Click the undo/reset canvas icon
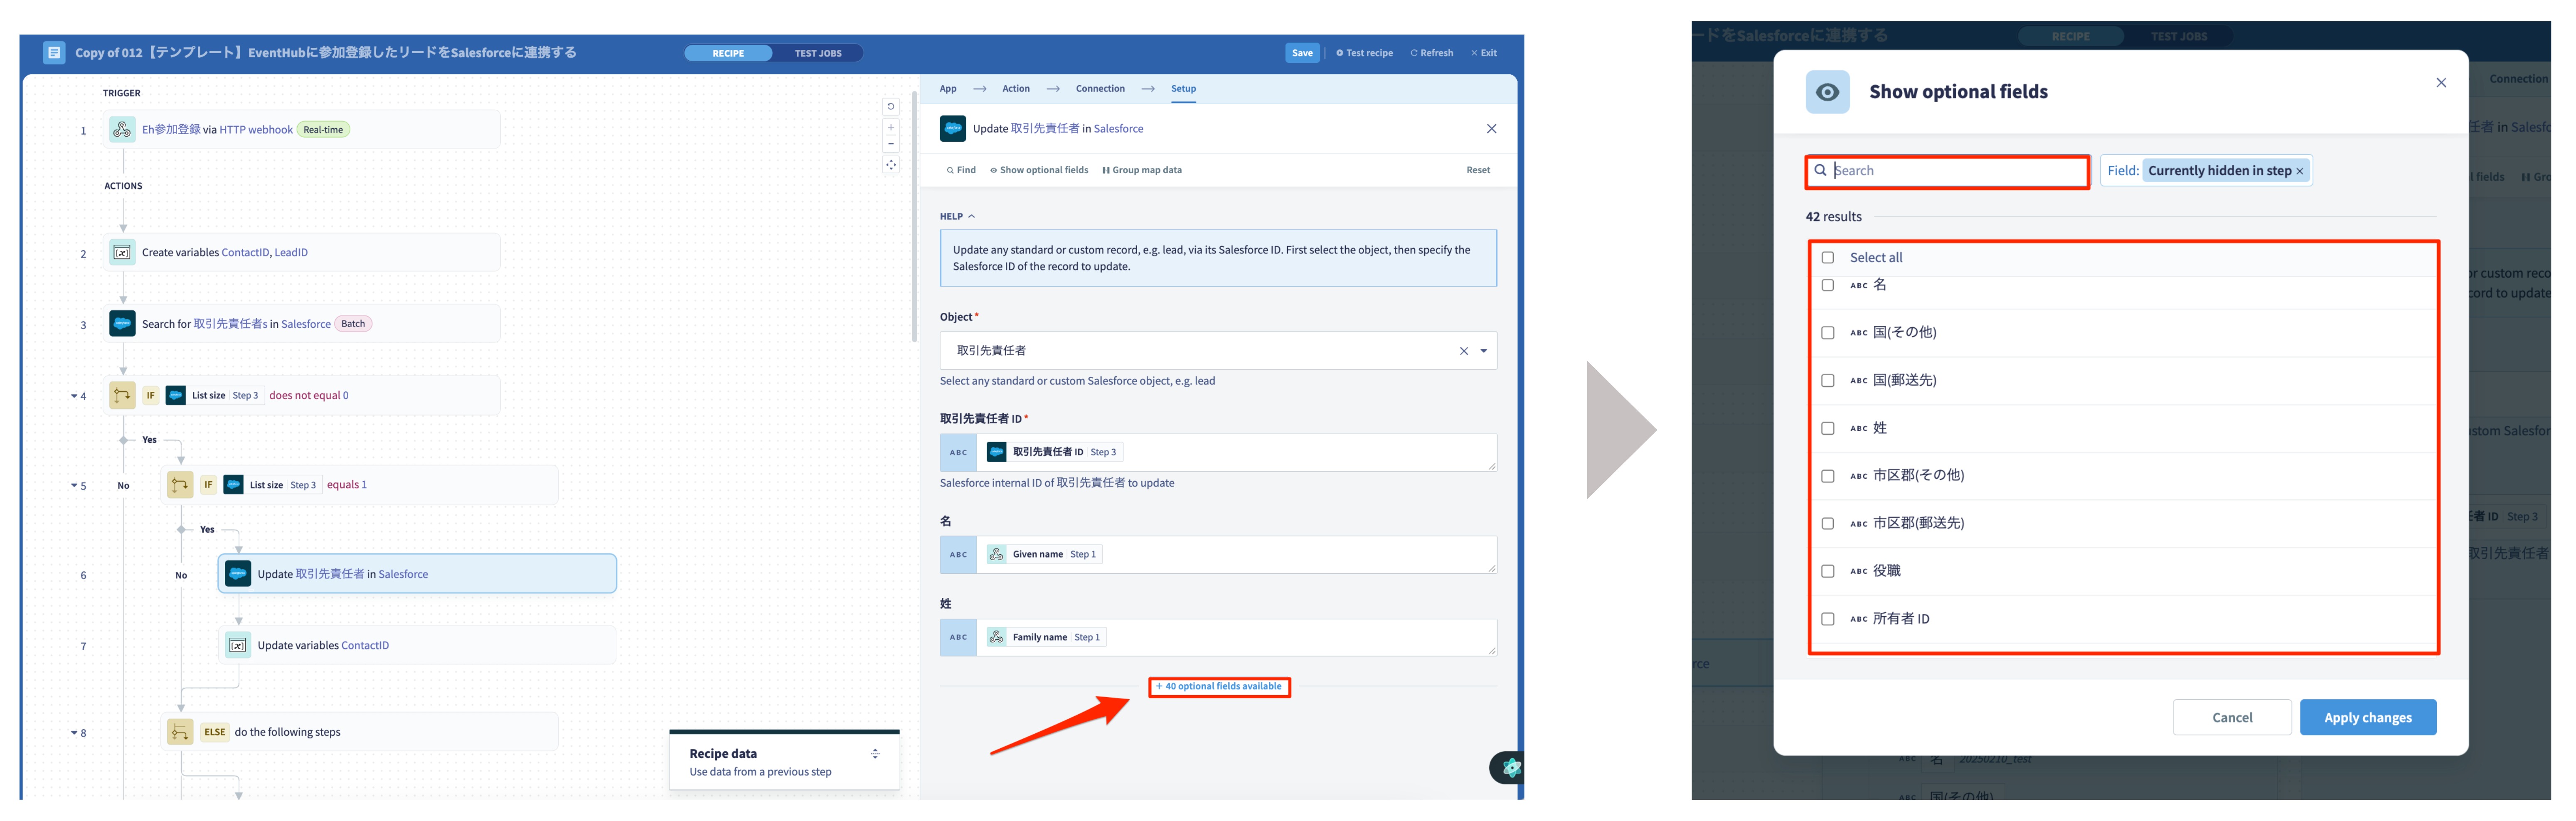2576x821 pixels. point(891,107)
